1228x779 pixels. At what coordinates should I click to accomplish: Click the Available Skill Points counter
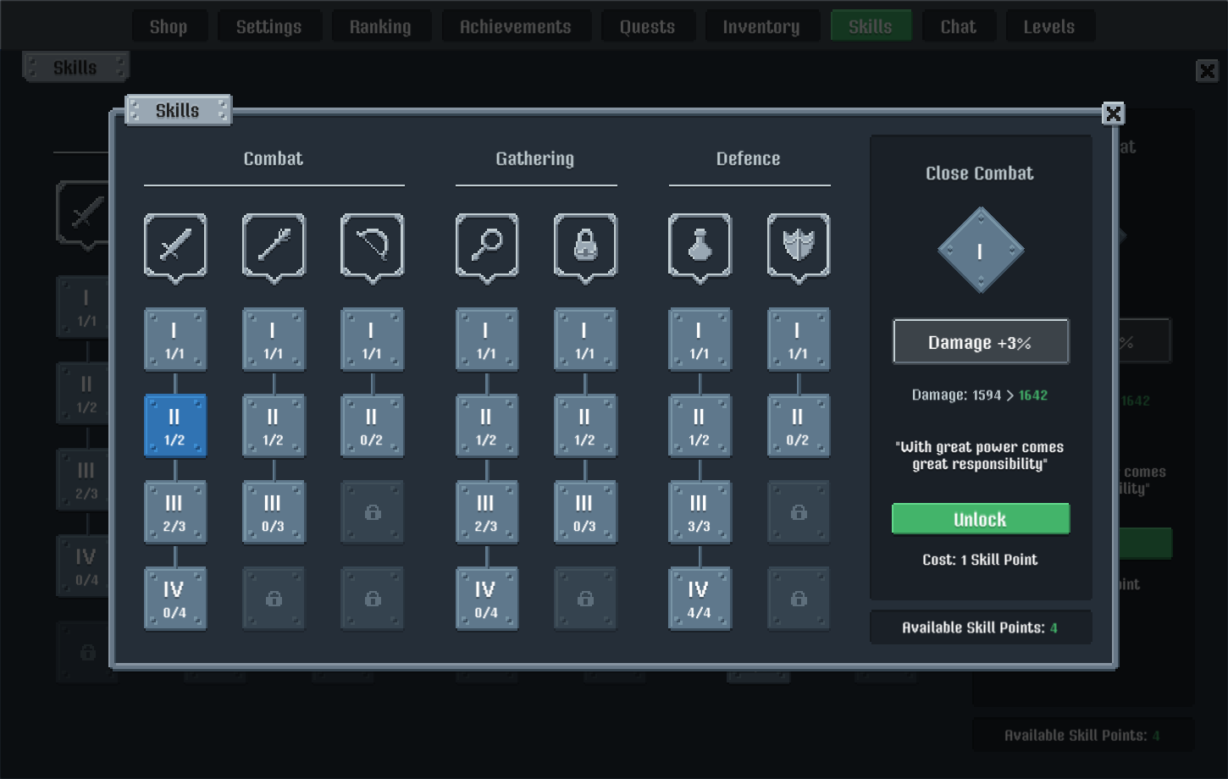click(980, 627)
